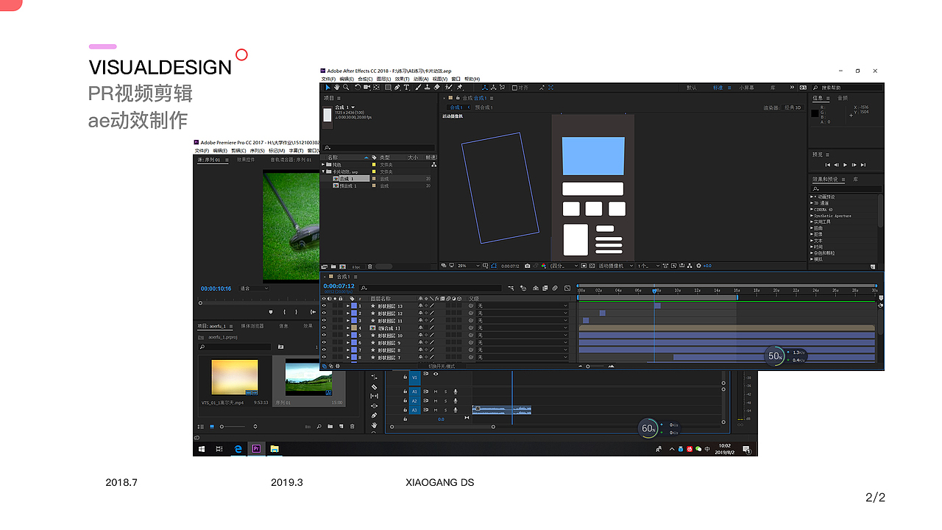The image size is (942, 530).
Task: Expand the 动画预设 effects category
Action: 812,197
